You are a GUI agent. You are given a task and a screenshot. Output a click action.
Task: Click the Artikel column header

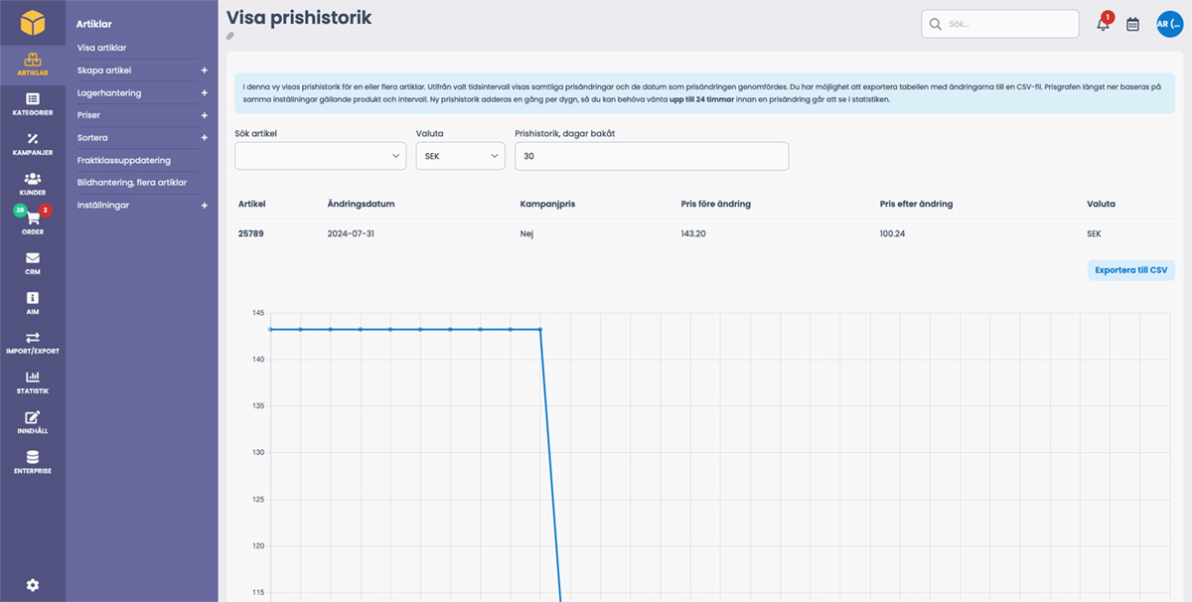click(x=252, y=205)
